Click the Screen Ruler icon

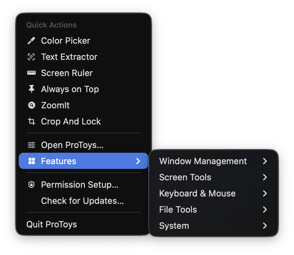(x=31, y=73)
